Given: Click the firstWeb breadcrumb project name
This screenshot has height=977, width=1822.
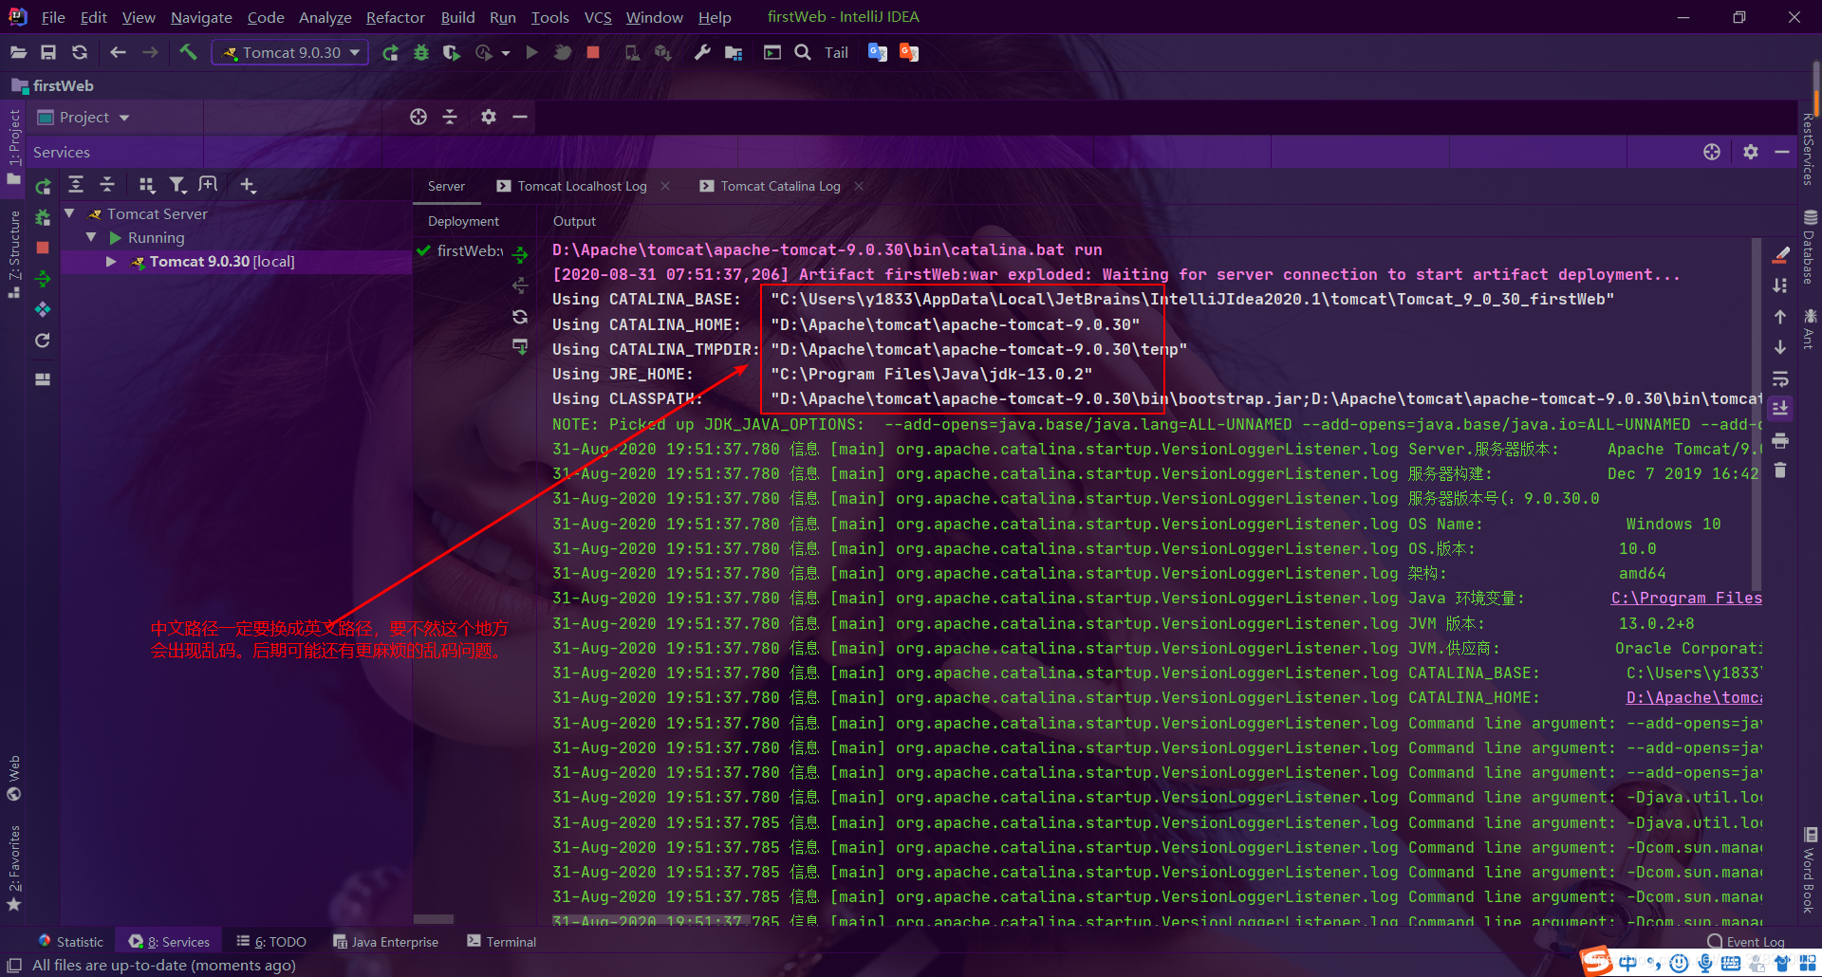Looking at the screenshot, I should pos(63,86).
